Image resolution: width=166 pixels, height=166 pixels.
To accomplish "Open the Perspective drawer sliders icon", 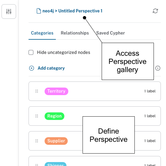I will pos(9,12).
